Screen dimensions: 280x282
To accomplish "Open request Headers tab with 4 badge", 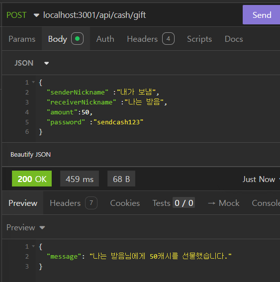I will (151, 39).
